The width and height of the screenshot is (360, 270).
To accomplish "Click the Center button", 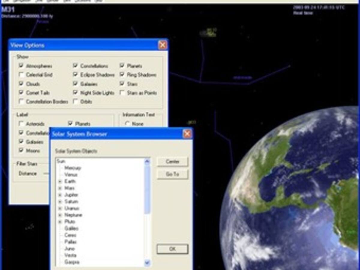I will (172, 161).
